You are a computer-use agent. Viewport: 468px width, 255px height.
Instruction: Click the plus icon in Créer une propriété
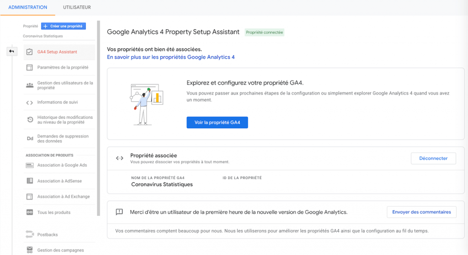point(45,26)
